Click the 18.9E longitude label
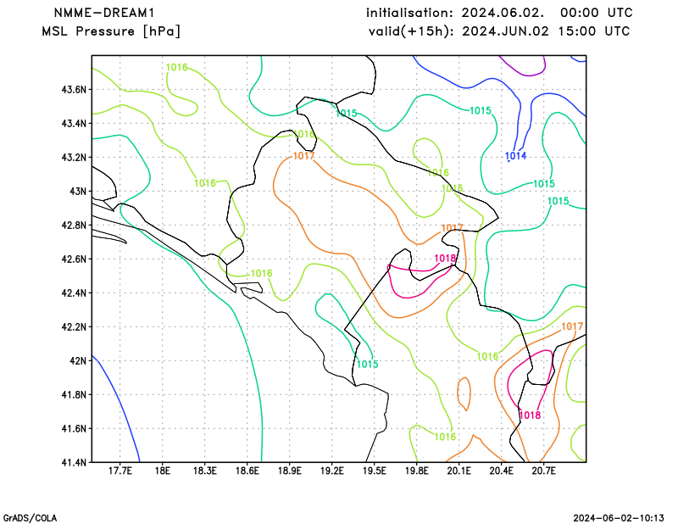The image size is (678, 524). 289,471
